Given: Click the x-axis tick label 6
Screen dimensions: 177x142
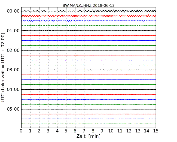Looking at the screenshot, I should 75,131.
